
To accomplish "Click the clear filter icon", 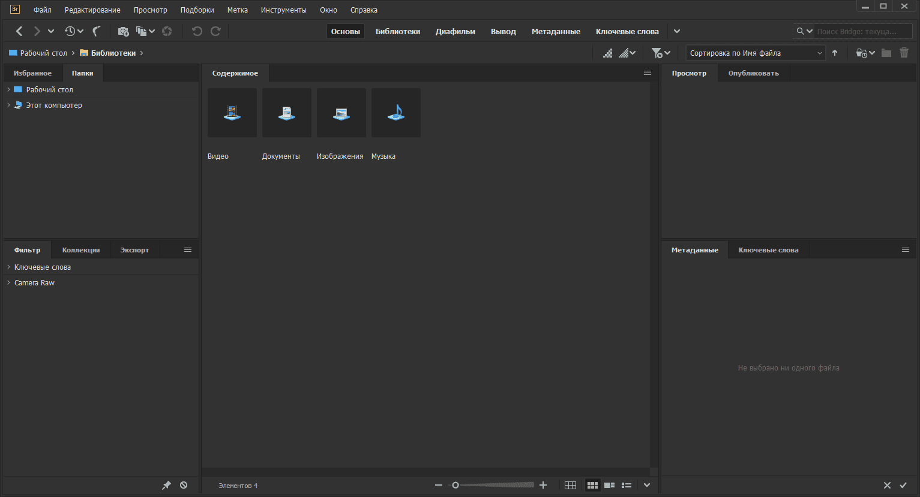I will pyautogui.click(x=184, y=485).
